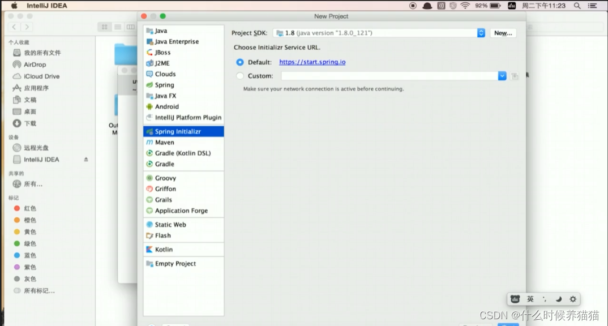Go forward in Finder window
Image resolution: width=608 pixels, height=326 pixels.
27,27
